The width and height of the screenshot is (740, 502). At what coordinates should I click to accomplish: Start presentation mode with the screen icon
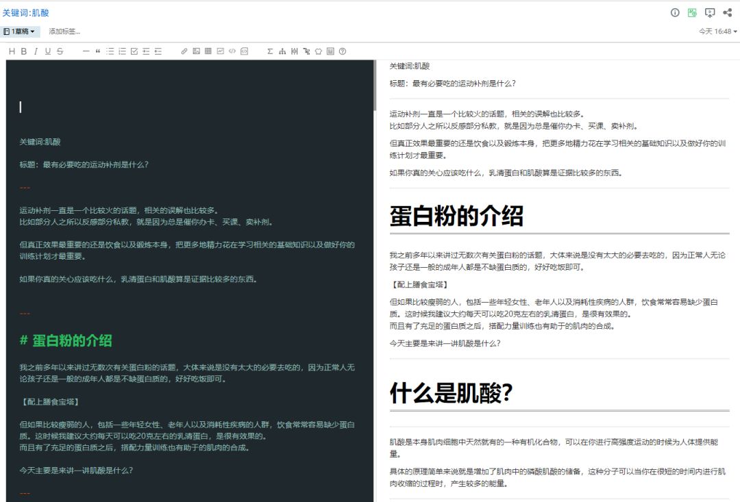point(710,13)
